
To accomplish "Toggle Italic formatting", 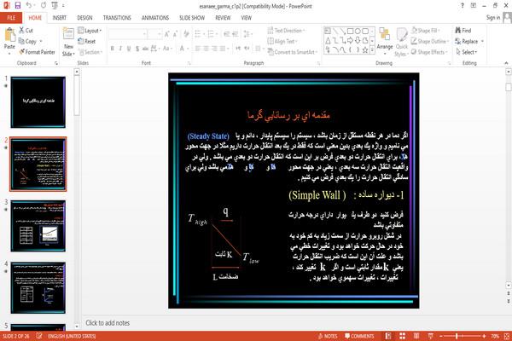I will (120, 49).
